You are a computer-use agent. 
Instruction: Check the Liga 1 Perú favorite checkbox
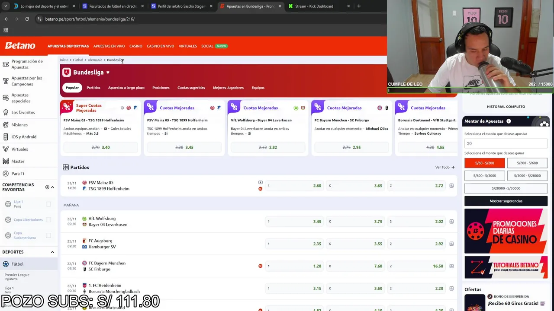pyautogui.click(x=48, y=204)
